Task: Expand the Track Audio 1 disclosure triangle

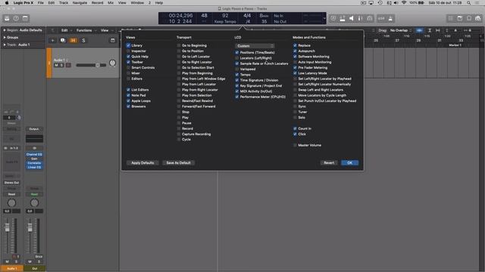Action: (x=5, y=45)
